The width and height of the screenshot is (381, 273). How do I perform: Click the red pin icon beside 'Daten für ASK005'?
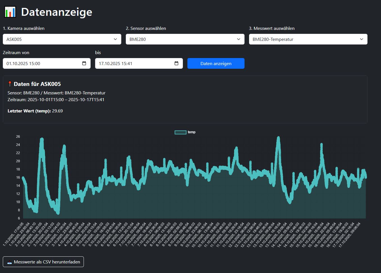click(10, 84)
